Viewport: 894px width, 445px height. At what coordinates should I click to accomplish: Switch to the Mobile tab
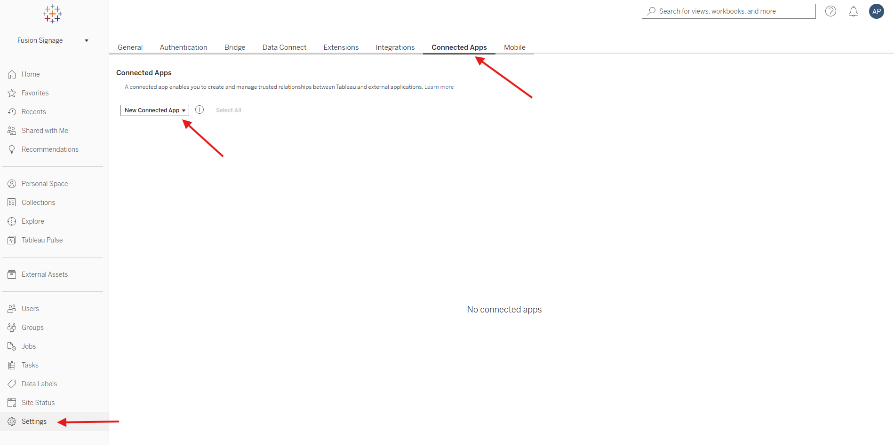tap(515, 47)
